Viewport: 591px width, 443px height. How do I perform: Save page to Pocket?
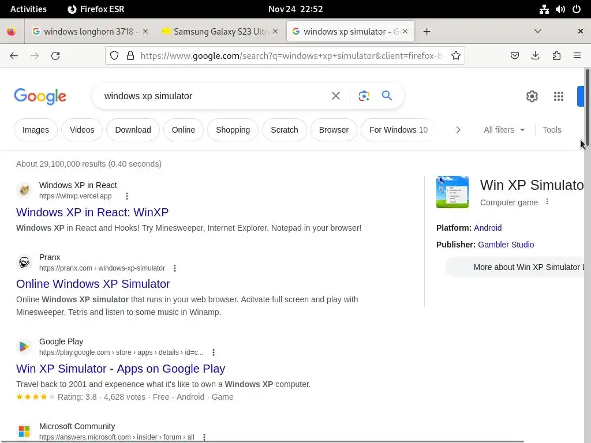(x=514, y=56)
